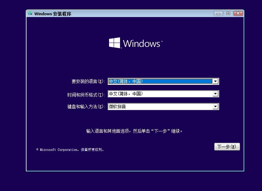Viewport: 262px width, 191px height.
Task: Click the Microsoft Corporation 保留所有权利 text
Action: pyautogui.click(x=70, y=149)
